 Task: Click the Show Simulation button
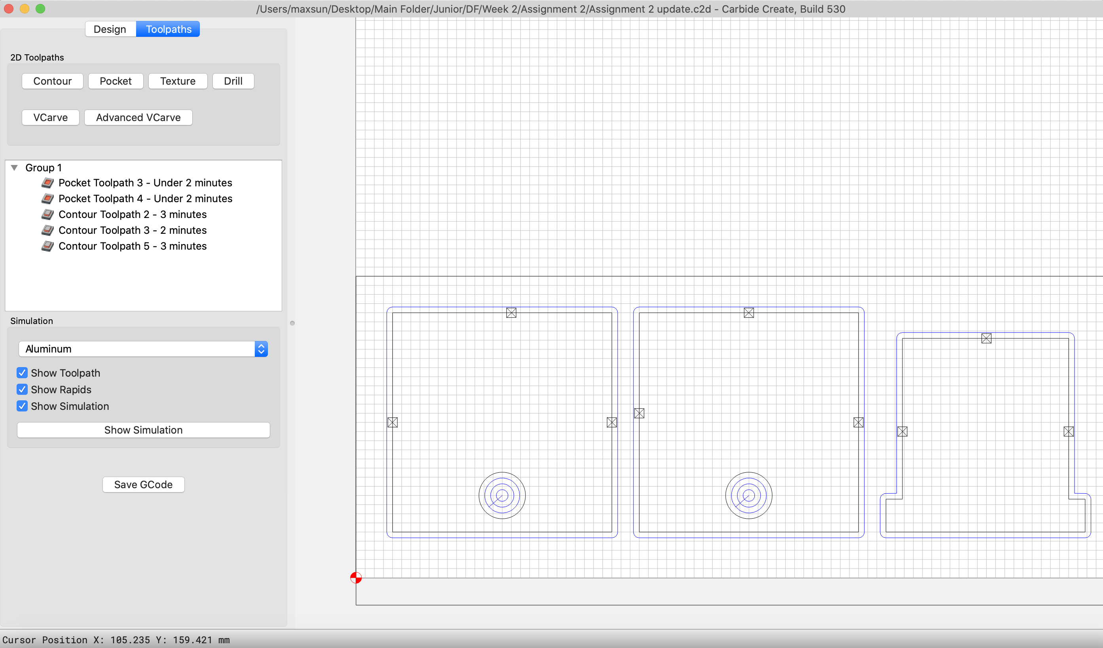(x=144, y=430)
